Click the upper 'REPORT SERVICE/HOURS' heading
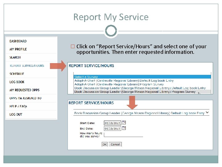 (x=91, y=66)
